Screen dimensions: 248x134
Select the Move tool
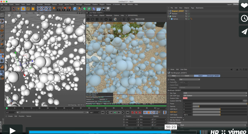point(18,9)
